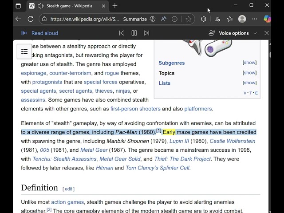Open the Castle Wolfenstein link
284x213 pixels.
pyautogui.click(x=233, y=141)
